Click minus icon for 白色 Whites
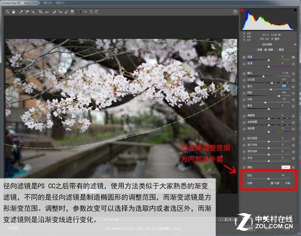Viewport: 301px width, 236px height. click(x=244, y=100)
